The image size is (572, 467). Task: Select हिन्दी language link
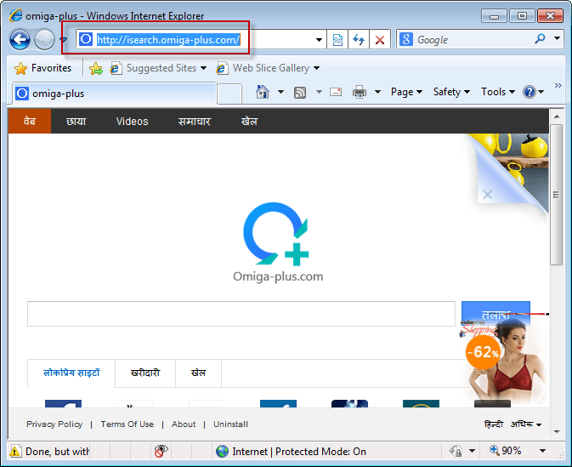click(494, 424)
